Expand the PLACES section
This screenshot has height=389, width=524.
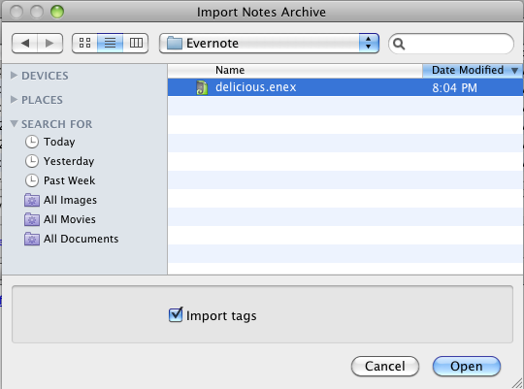pos(14,99)
